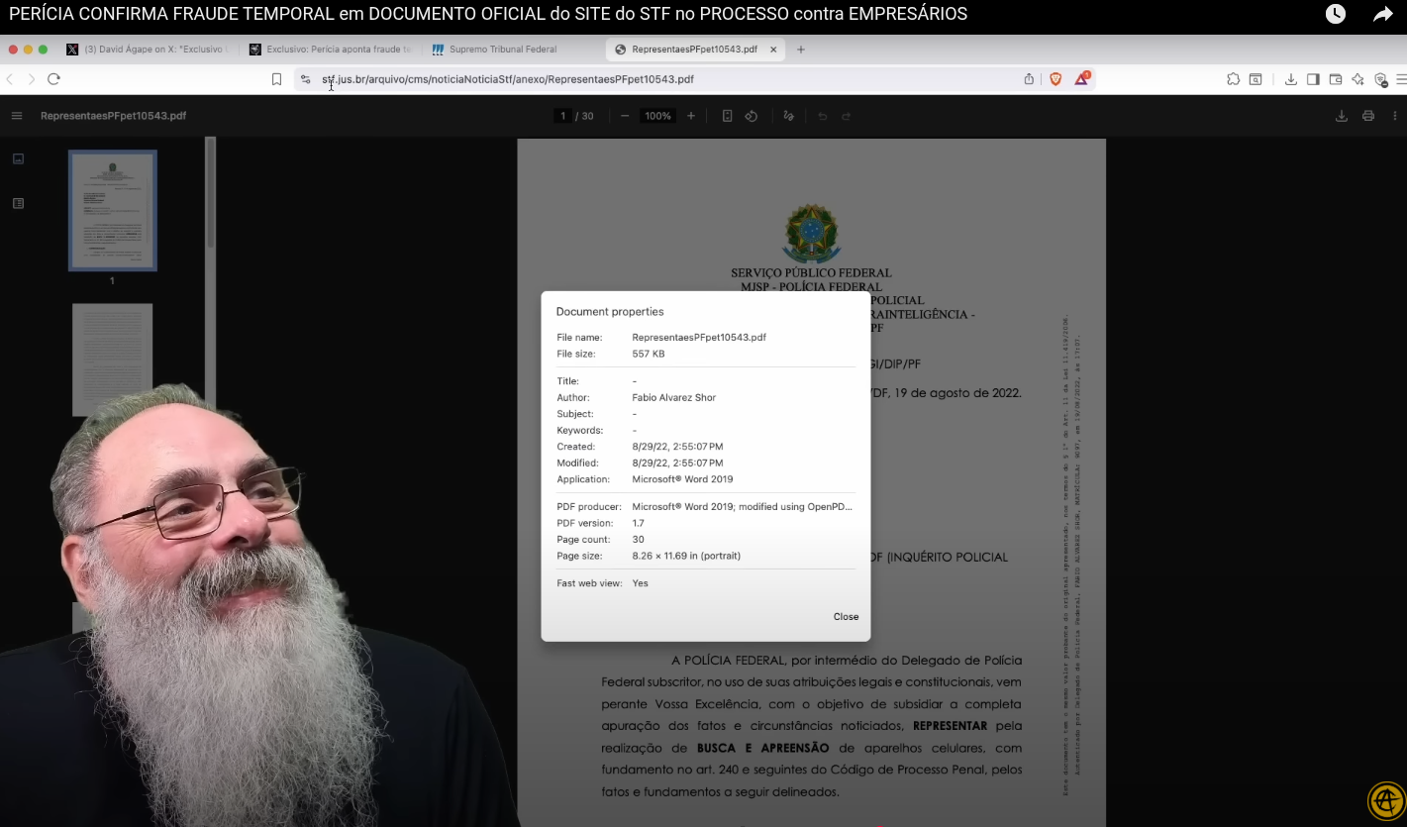The height and width of the screenshot is (827, 1407).
Task: Reload the page with the refresh icon
Action: point(54,79)
